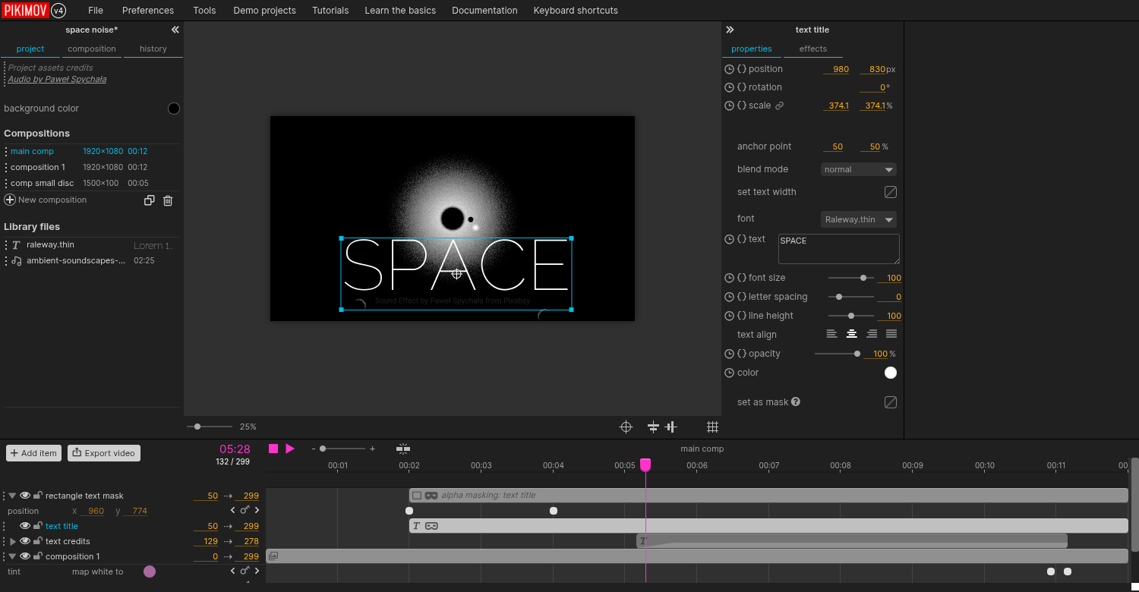Open the expression braces for rotation
Viewport: 1139px width, 592px height.
742,87
